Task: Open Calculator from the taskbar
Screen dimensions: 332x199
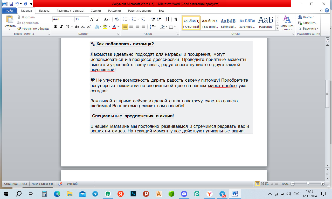Action: pyautogui.click(x=44, y=194)
